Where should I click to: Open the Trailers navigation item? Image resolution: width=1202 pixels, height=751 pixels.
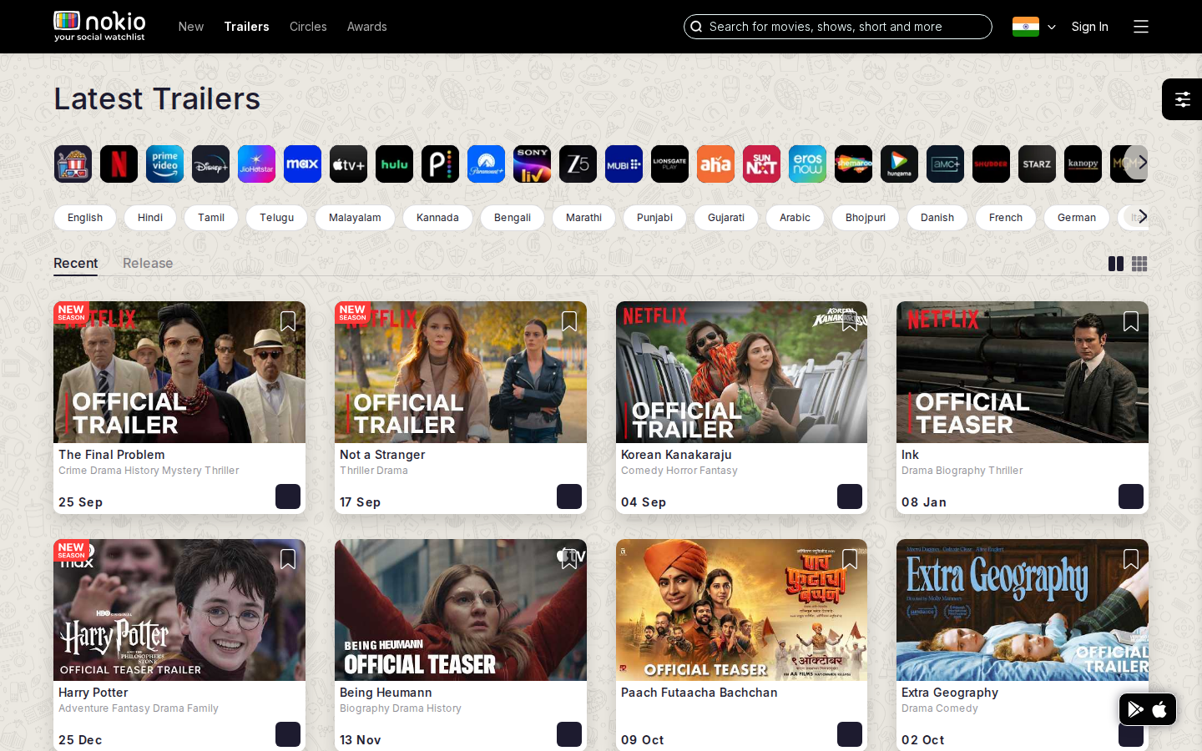point(246,27)
